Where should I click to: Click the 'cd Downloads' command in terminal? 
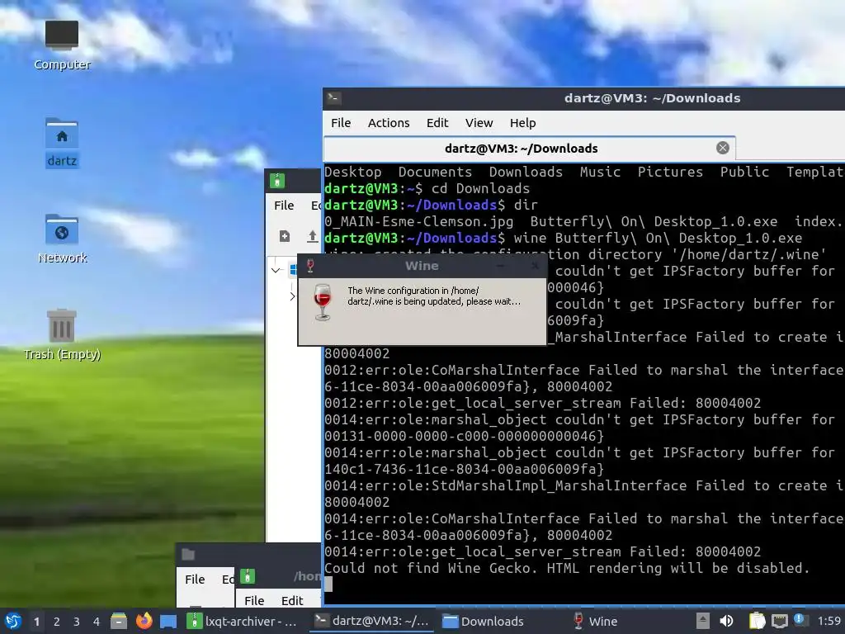(481, 188)
